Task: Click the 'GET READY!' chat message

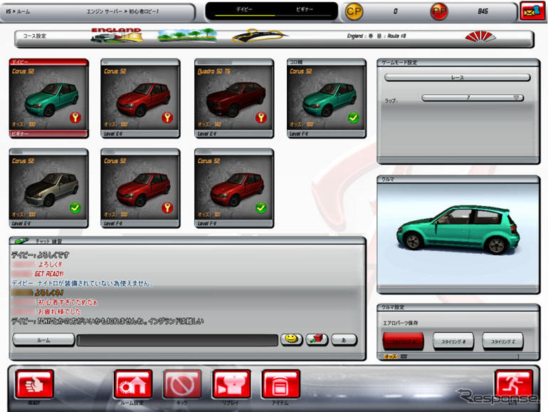Action: point(49,274)
